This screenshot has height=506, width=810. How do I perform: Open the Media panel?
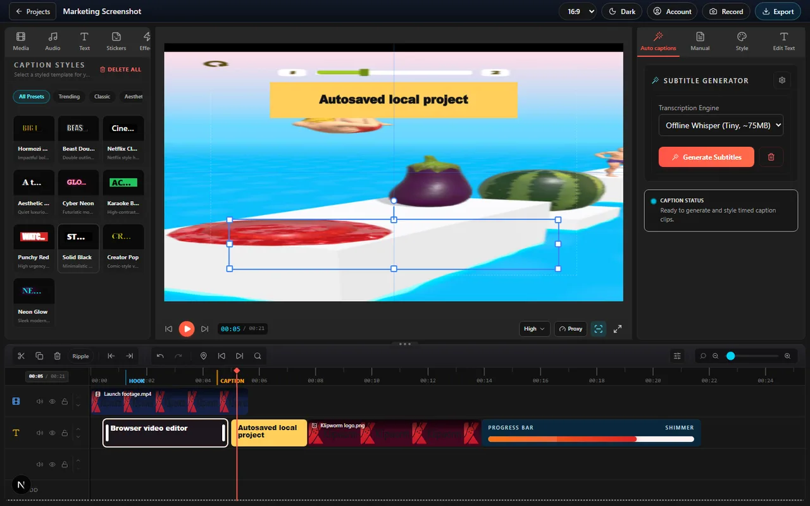point(21,42)
